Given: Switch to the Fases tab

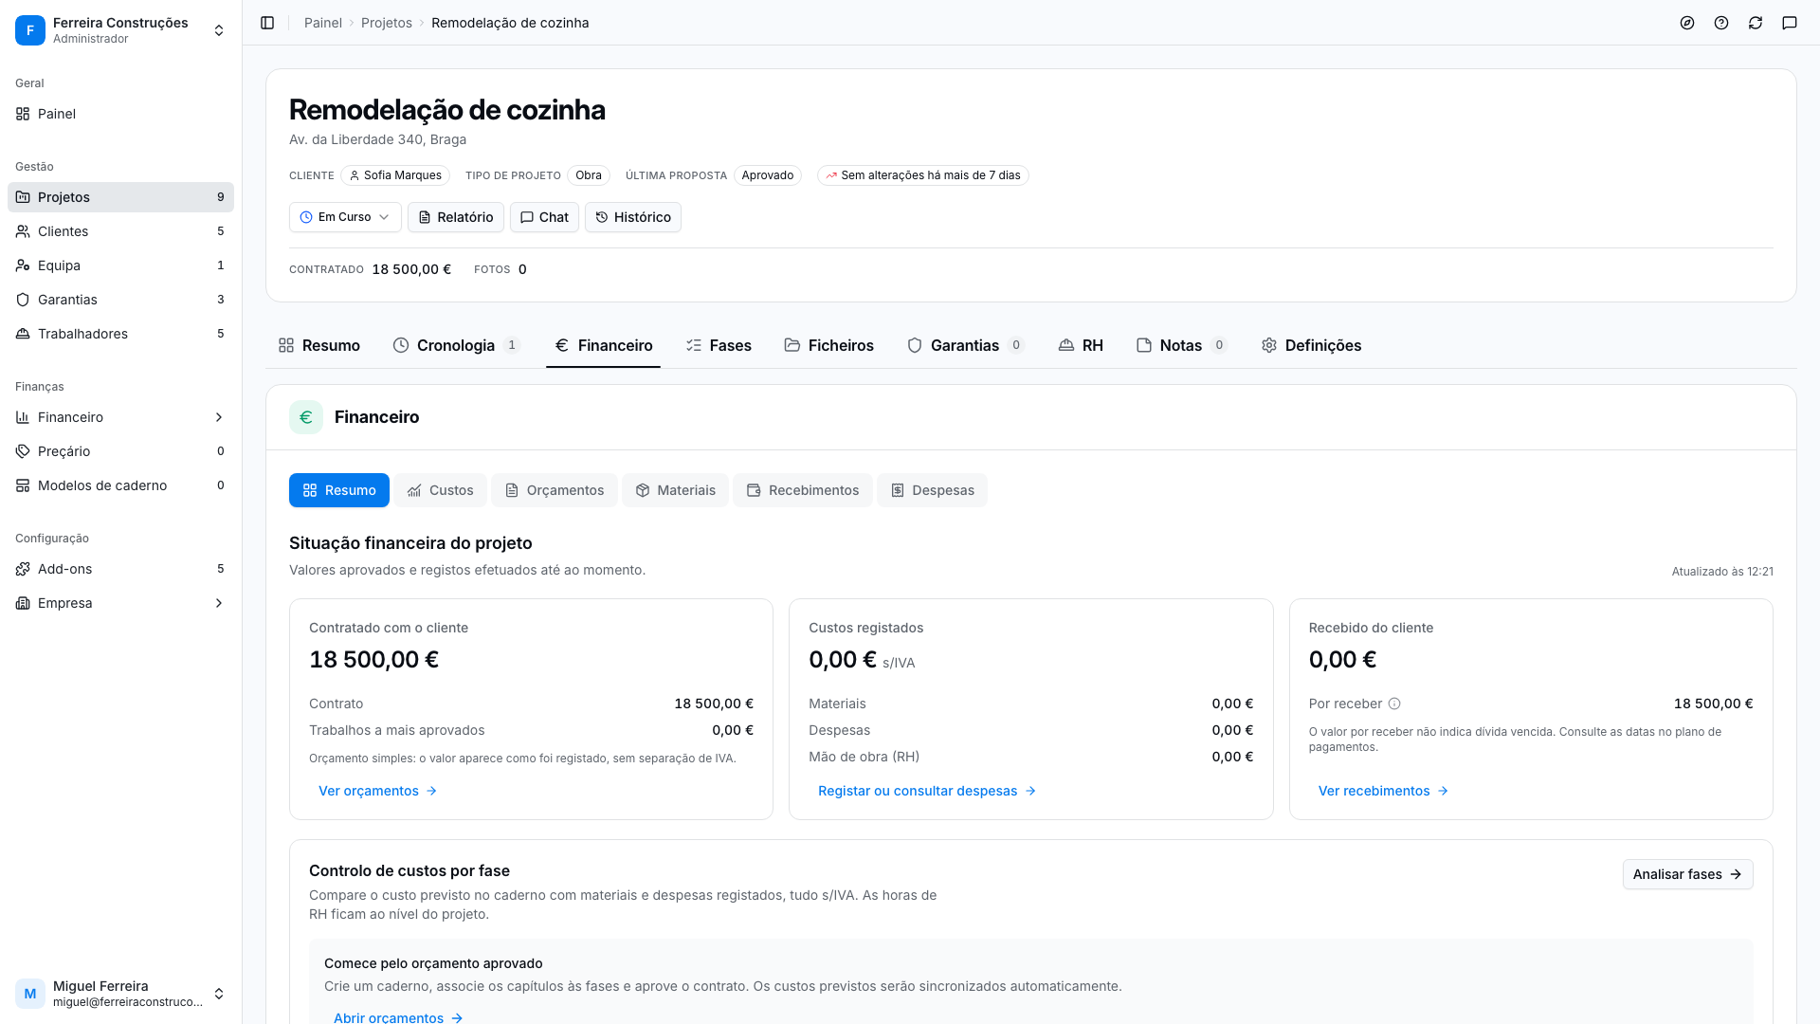Looking at the screenshot, I should 719,345.
